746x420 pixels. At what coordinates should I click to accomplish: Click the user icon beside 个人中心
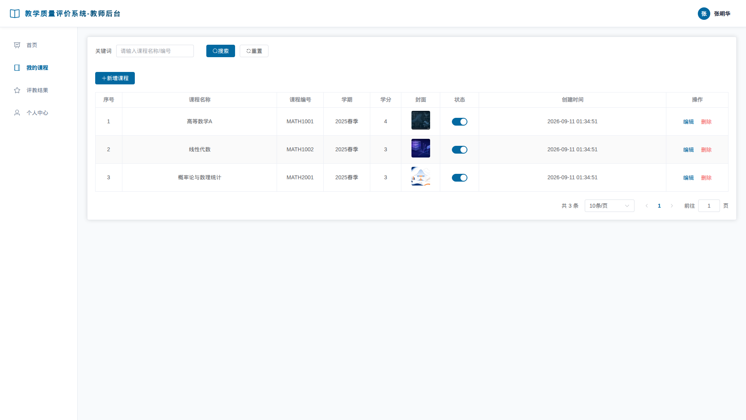17,113
